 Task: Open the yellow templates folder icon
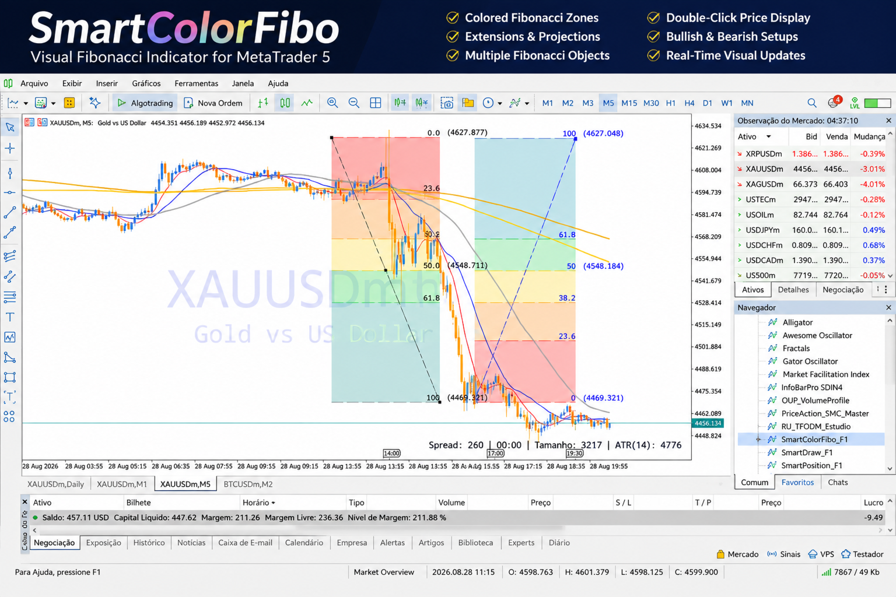click(x=468, y=103)
